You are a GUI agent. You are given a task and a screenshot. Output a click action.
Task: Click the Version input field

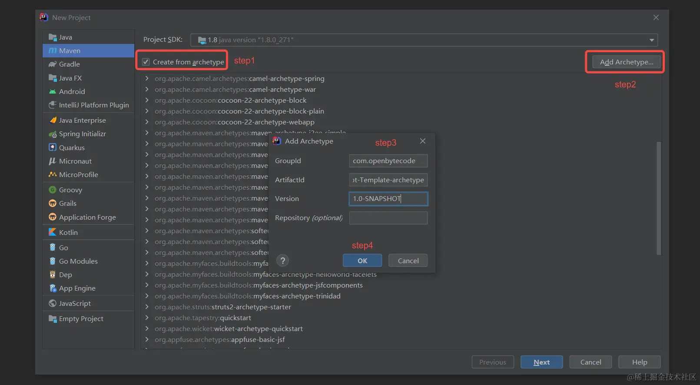click(x=388, y=199)
